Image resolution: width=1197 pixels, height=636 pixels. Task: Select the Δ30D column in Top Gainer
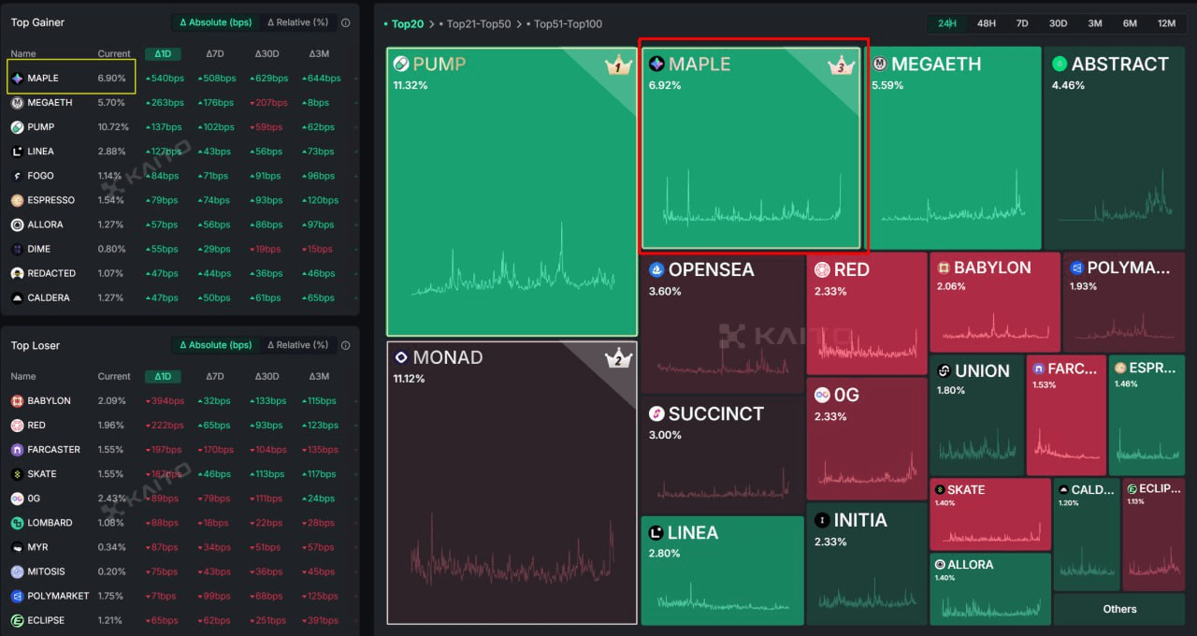pos(267,53)
